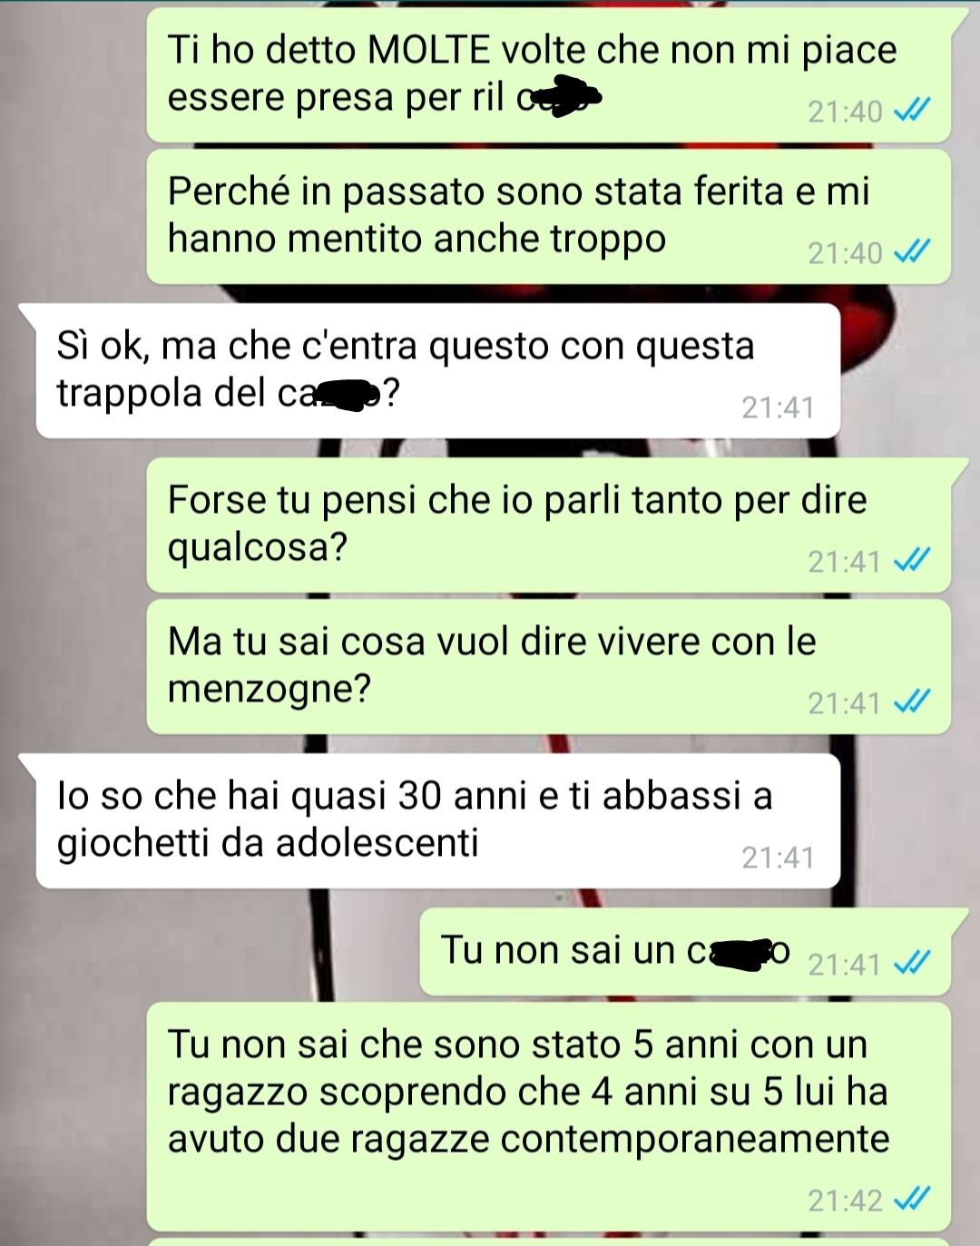Tap the 21:40 timestamp on first message
The width and height of the screenshot is (980, 1246).
point(845,112)
